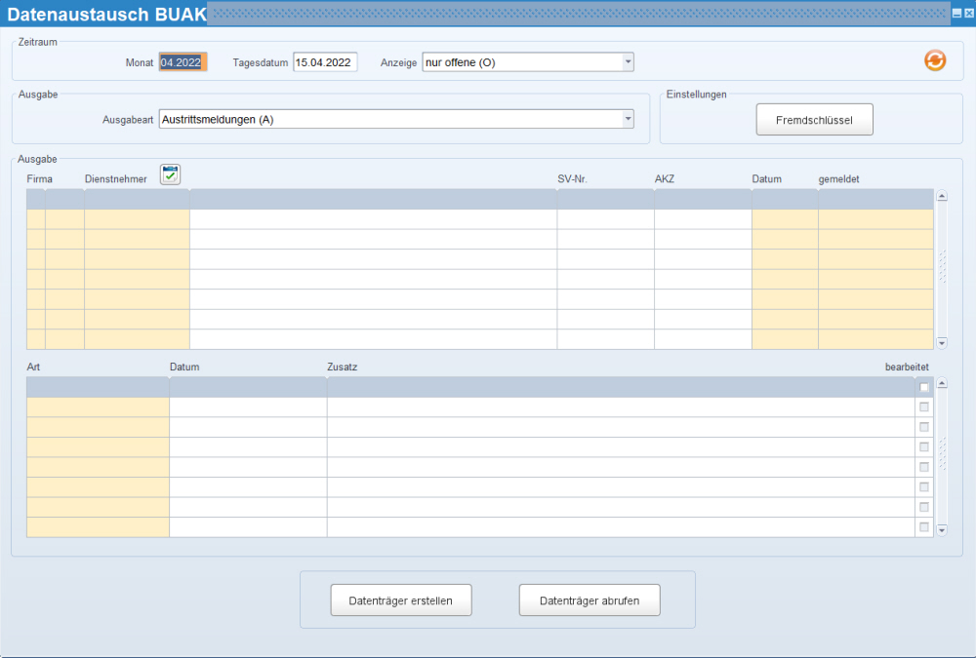Image resolution: width=976 pixels, height=658 pixels.
Task: Click the Ausgabeart label
Action: [128, 120]
